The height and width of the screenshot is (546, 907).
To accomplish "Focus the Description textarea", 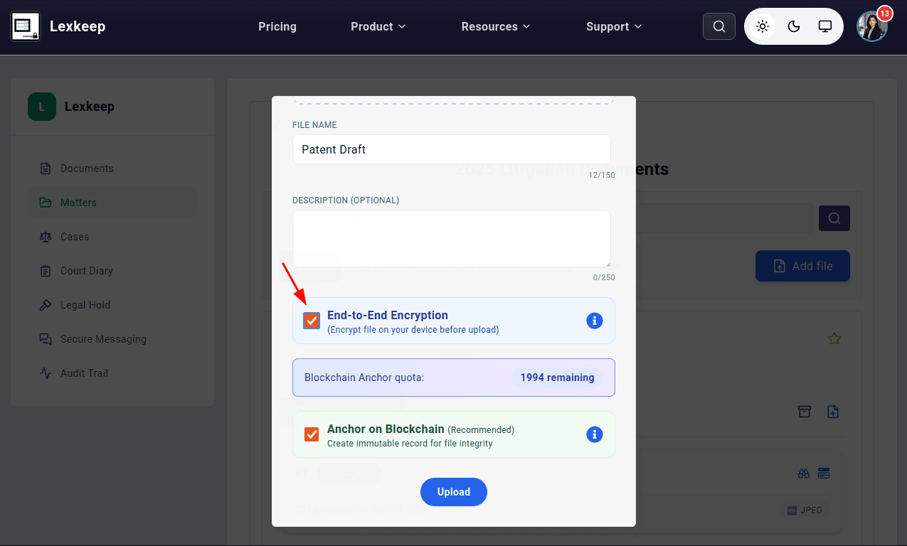I will click(452, 239).
